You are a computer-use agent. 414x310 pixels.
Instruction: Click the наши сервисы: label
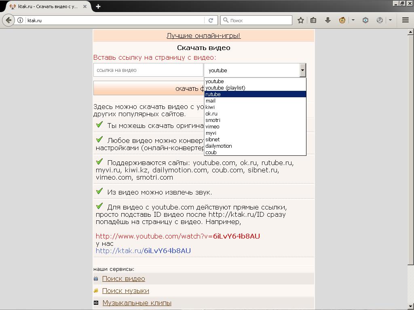pyautogui.click(x=114, y=269)
